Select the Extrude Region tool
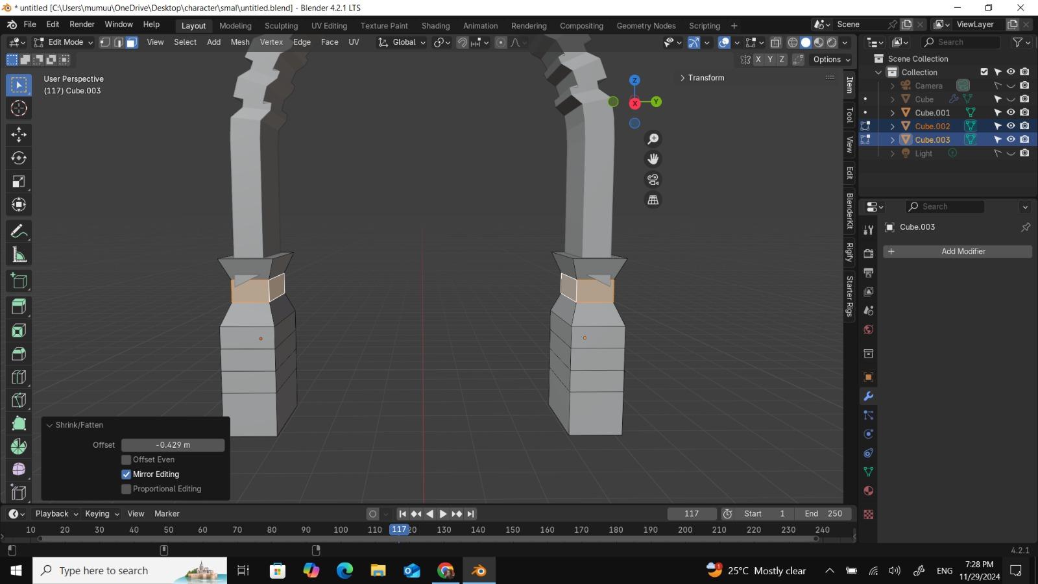This screenshot has width=1038, height=584. click(19, 307)
